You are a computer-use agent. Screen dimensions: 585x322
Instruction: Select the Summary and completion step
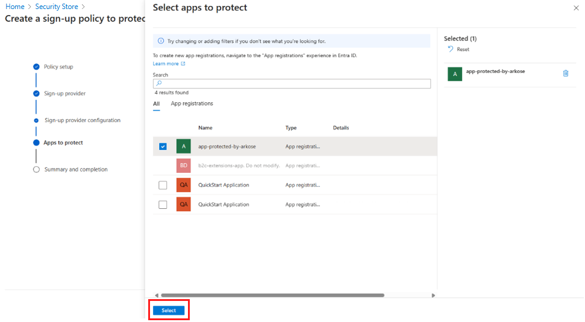pyautogui.click(x=76, y=170)
